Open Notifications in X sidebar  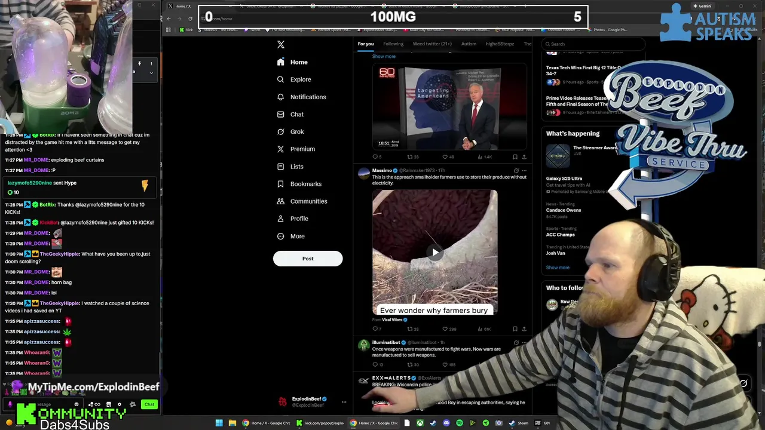click(301, 97)
